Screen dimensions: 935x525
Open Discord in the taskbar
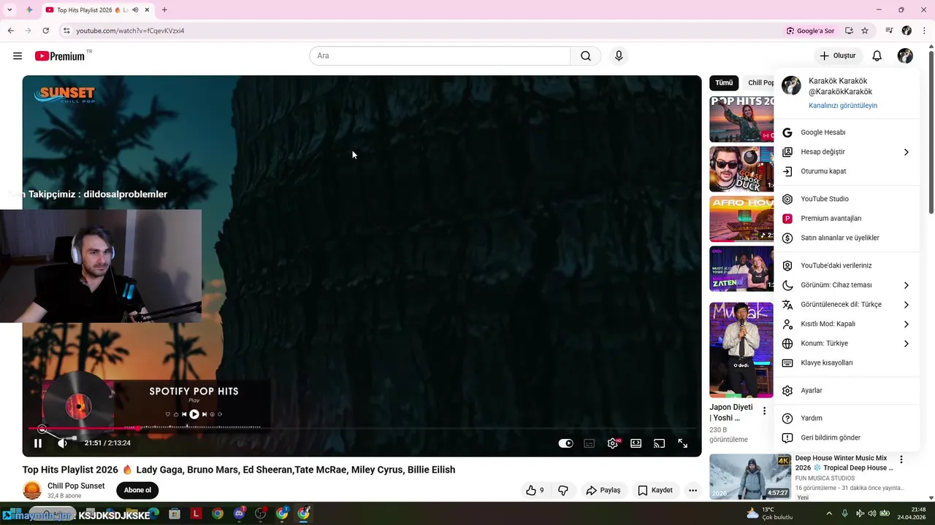(x=239, y=514)
